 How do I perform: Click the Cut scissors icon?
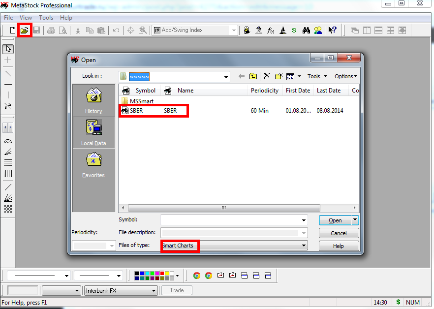[x=78, y=30]
